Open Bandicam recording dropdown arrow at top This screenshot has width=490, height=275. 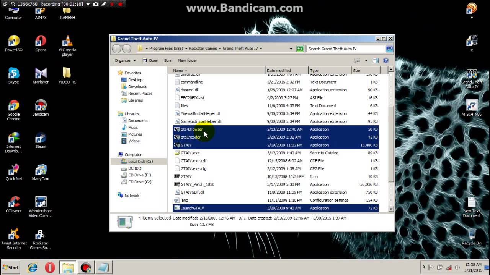pos(88,4)
